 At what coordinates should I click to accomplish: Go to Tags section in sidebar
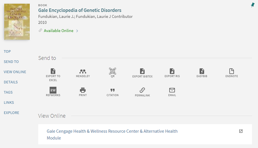click(x=8, y=92)
